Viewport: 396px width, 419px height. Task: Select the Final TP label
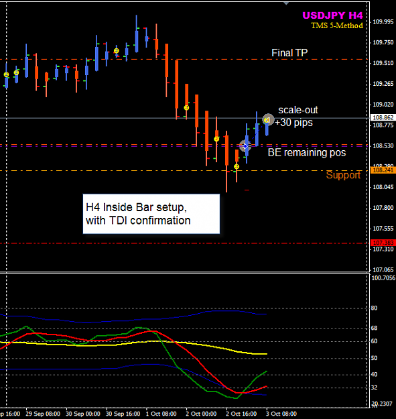(289, 53)
